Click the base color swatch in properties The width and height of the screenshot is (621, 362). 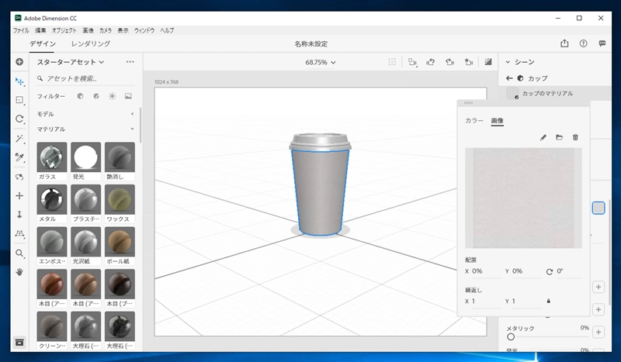(598, 208)
